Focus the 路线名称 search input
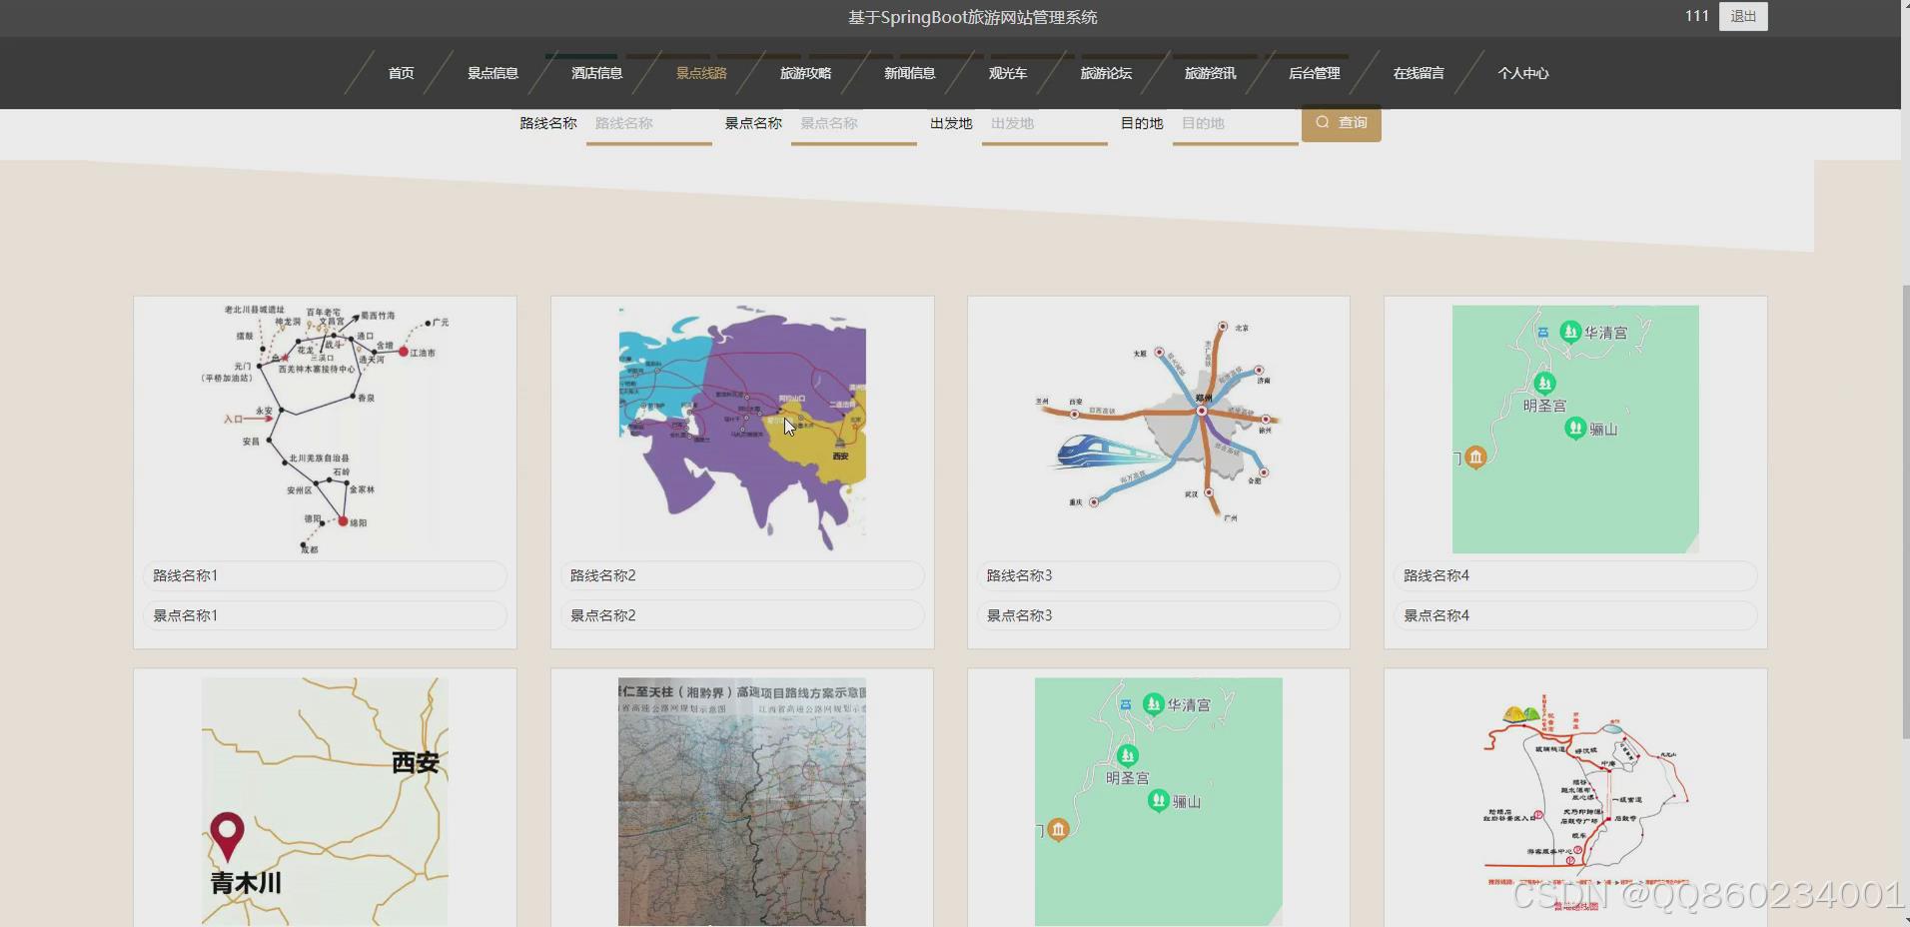1910x927 pixels. point(649,124)
